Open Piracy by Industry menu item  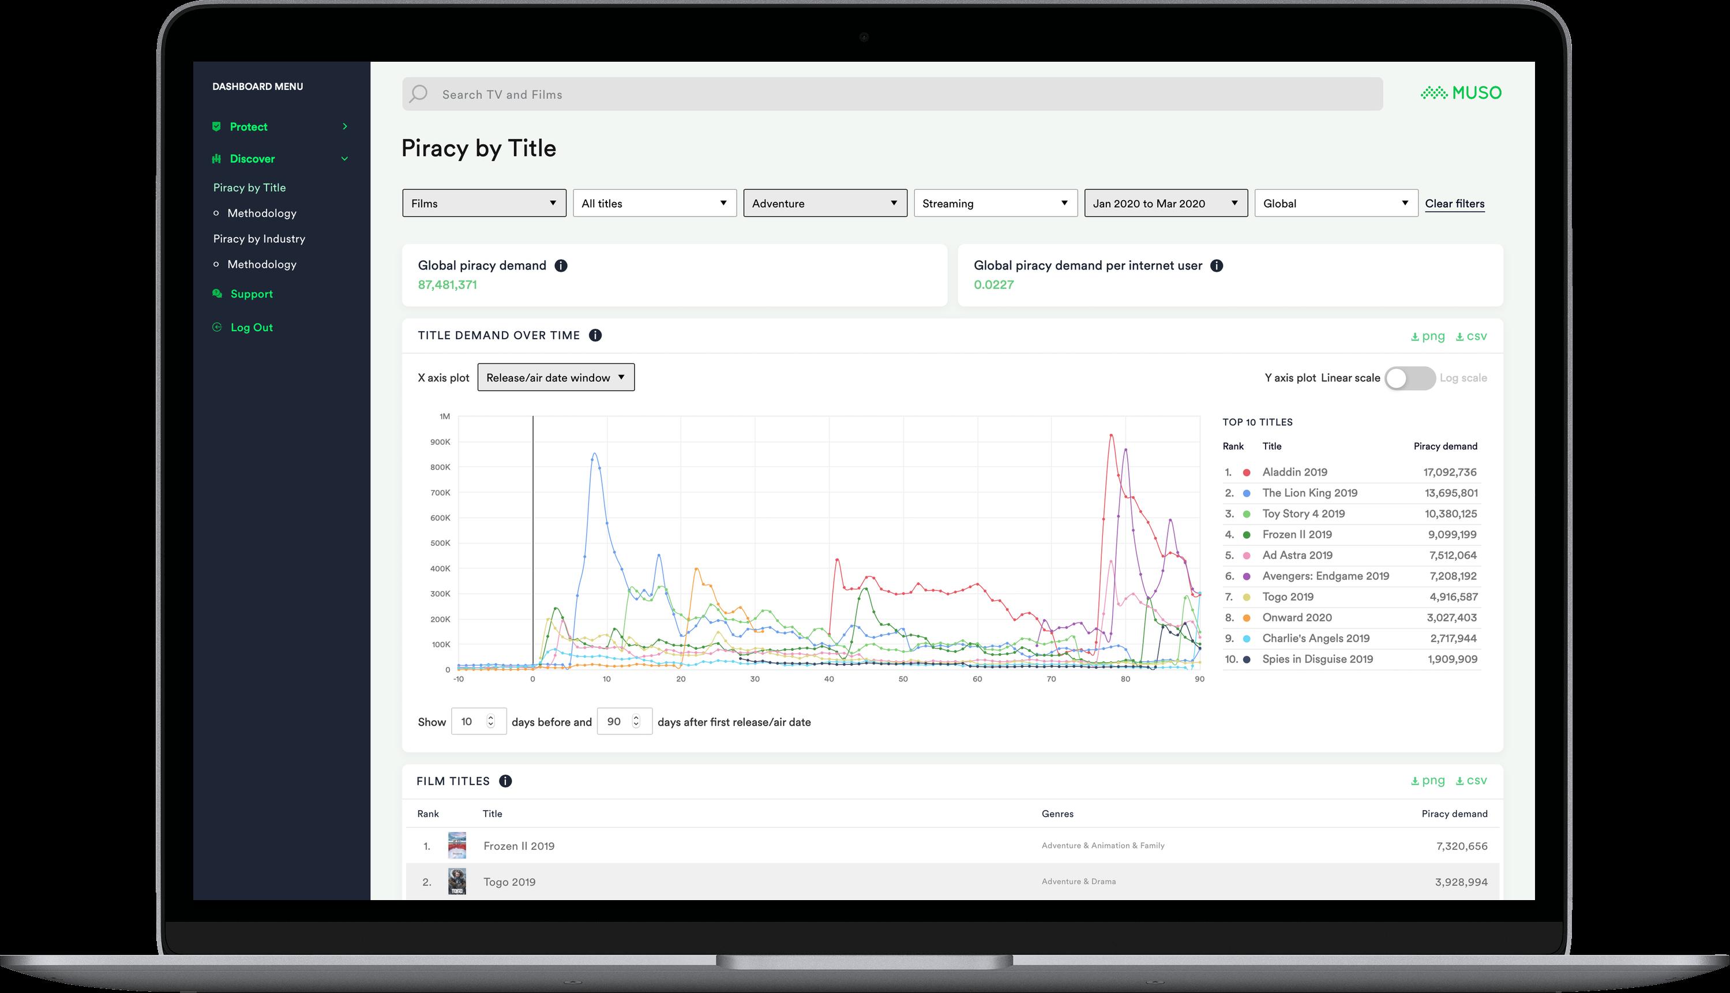click(x=259, y=239)
